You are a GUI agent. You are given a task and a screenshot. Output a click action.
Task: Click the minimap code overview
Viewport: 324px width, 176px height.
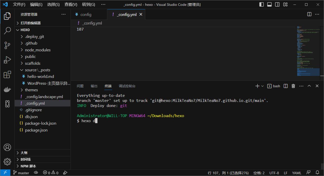[308, 51]
